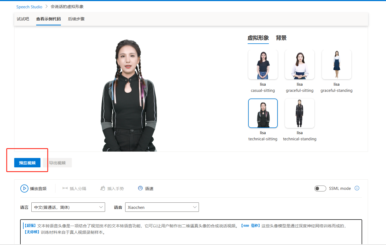Click the breadcrumb chevron after Speech Studio
This screenshot has width=386, height=245.
click(x=46, y=6)
